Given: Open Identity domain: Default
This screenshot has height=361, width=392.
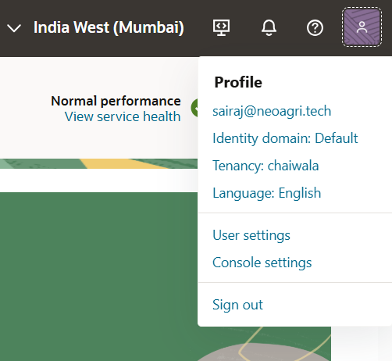Looking at the screenshot, I should pyautogui.click(x=285, y=138).
